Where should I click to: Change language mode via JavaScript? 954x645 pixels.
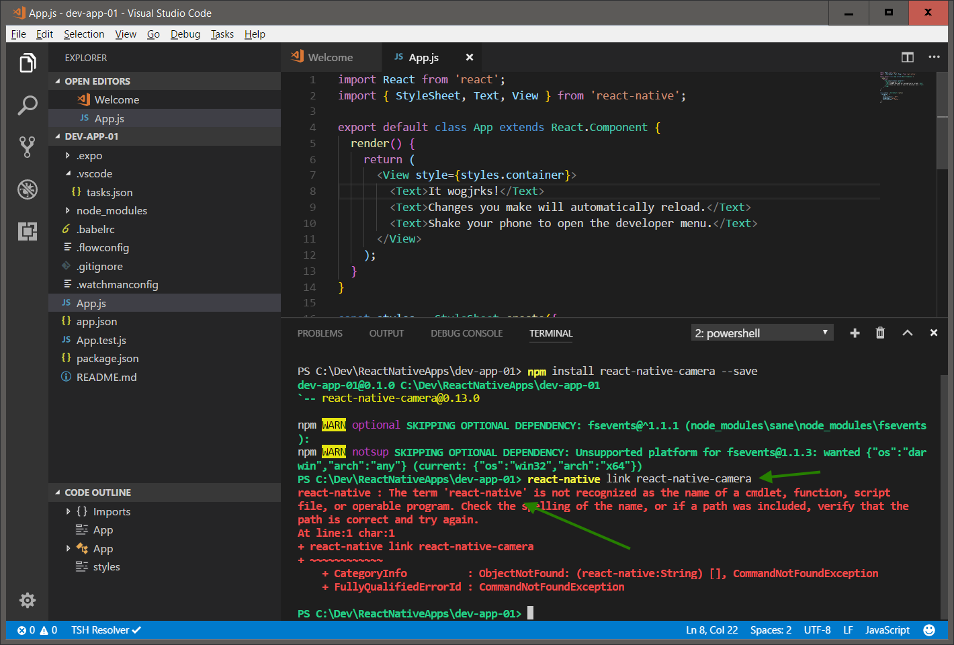(887, 630)
